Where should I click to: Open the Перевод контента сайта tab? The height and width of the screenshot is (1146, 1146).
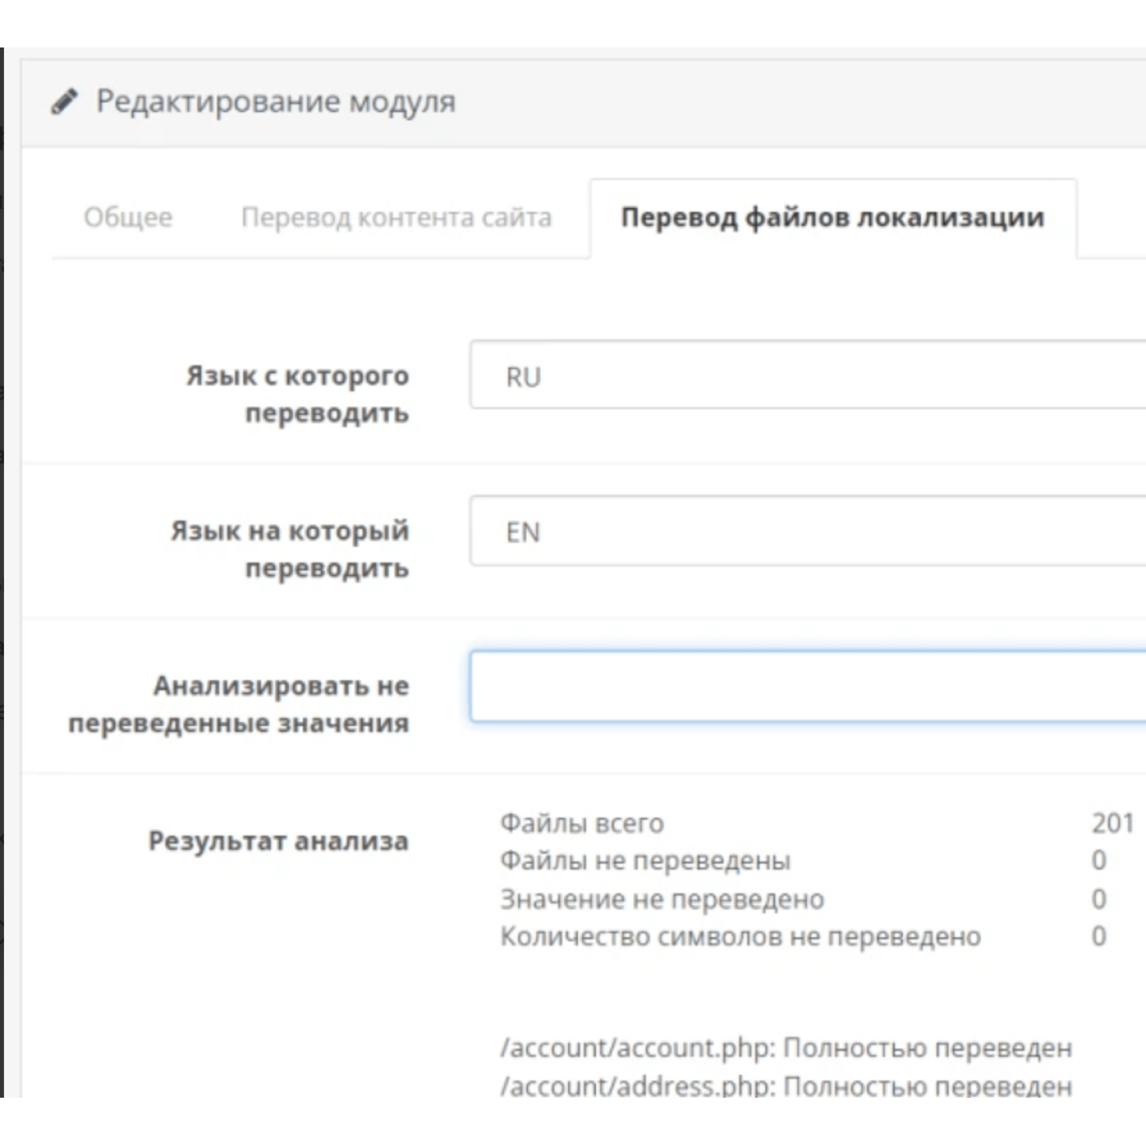coord(396,218)
